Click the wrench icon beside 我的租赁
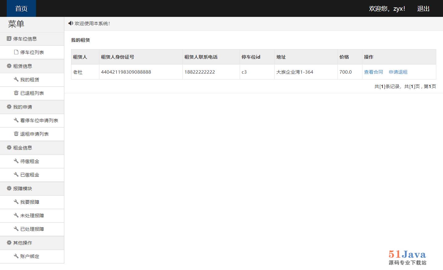Screen dimensions: 443x270 point(16,79)
